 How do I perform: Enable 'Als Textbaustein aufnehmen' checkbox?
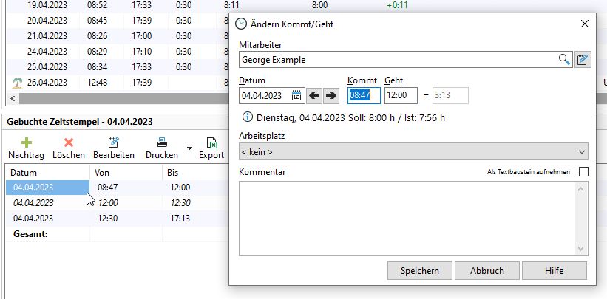[x=583, y=172]
